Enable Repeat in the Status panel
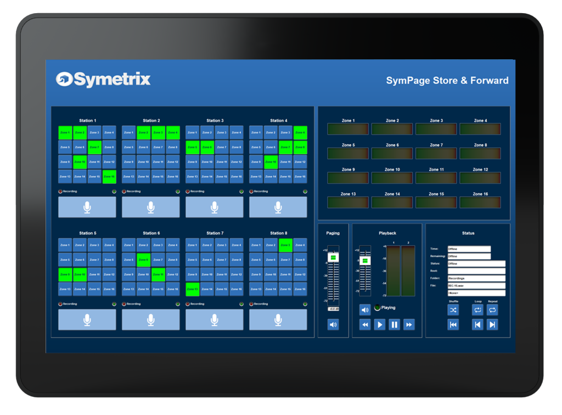This screenshot has width=562, height=415. [x=492, y=310]
